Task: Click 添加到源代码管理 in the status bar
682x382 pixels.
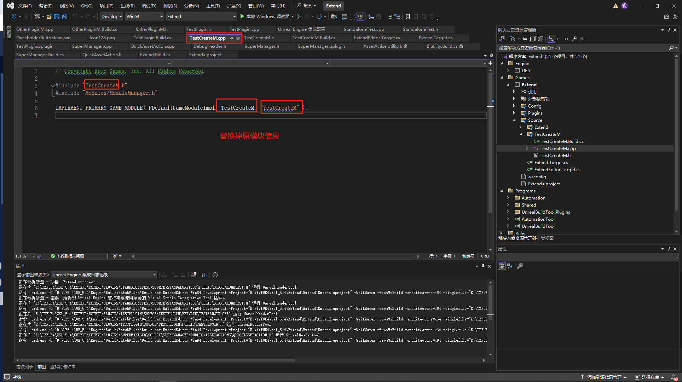Action: click(604, 377)
